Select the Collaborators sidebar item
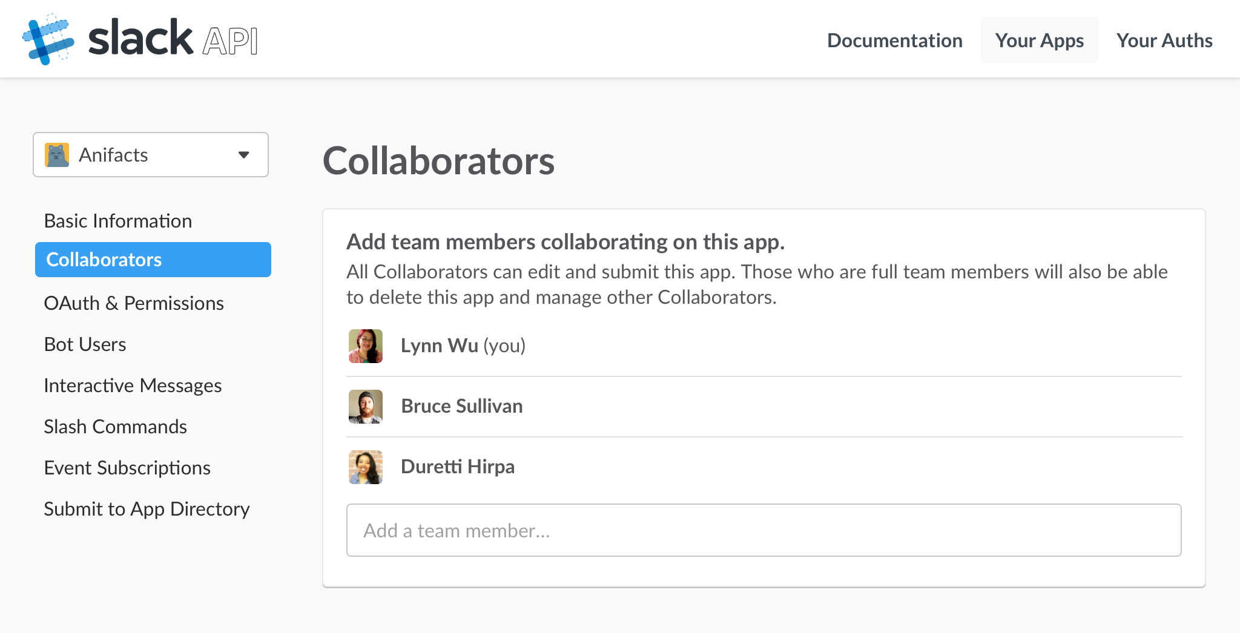 click(153, 260)
